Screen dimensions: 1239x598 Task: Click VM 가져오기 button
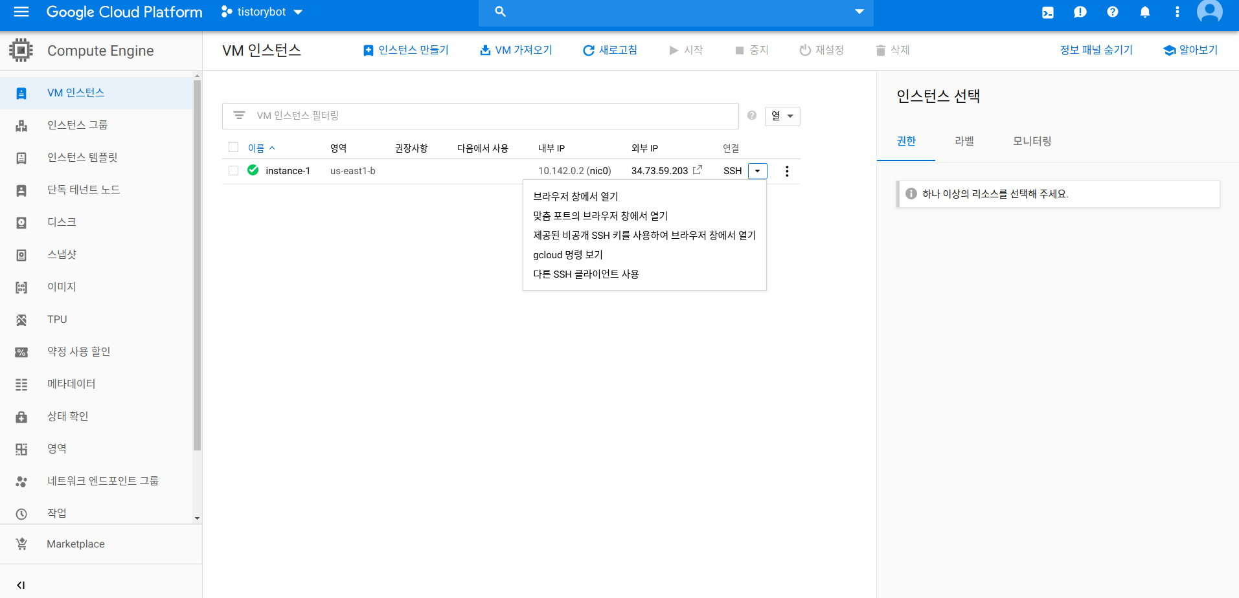pos(516,50)
